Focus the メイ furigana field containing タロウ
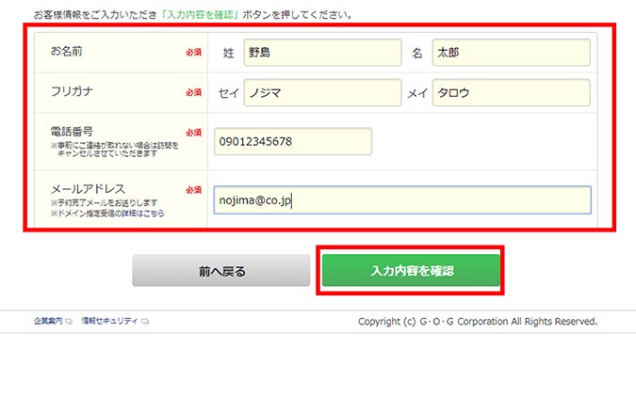Image resolution: width=636 pixels, height=397 pixels. (x=511, y=93)
